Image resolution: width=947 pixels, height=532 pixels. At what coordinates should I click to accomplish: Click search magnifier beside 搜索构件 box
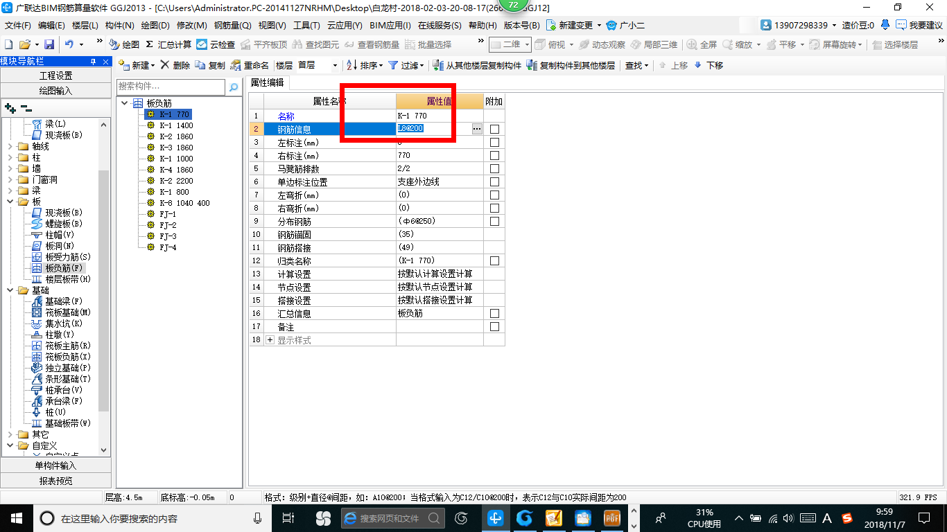(234, 87)
